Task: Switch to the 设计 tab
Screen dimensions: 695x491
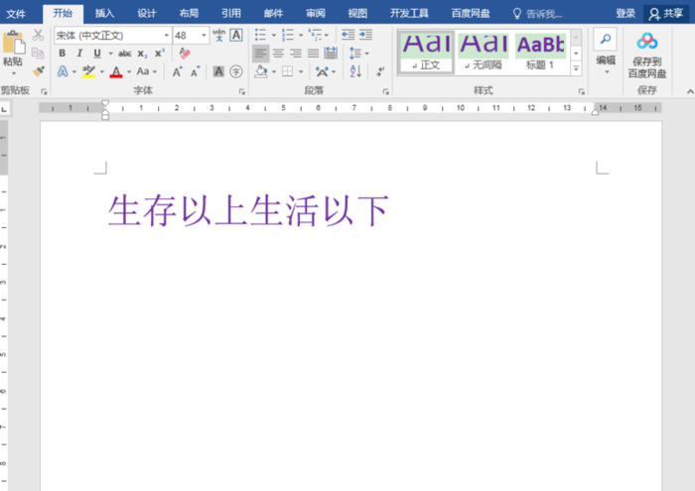Action: (147, 13)
